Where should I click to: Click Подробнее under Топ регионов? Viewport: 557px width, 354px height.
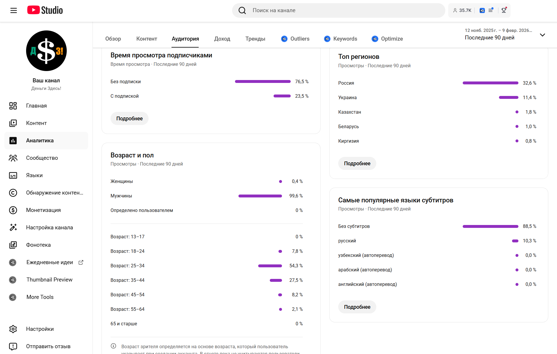coord(357,164)
